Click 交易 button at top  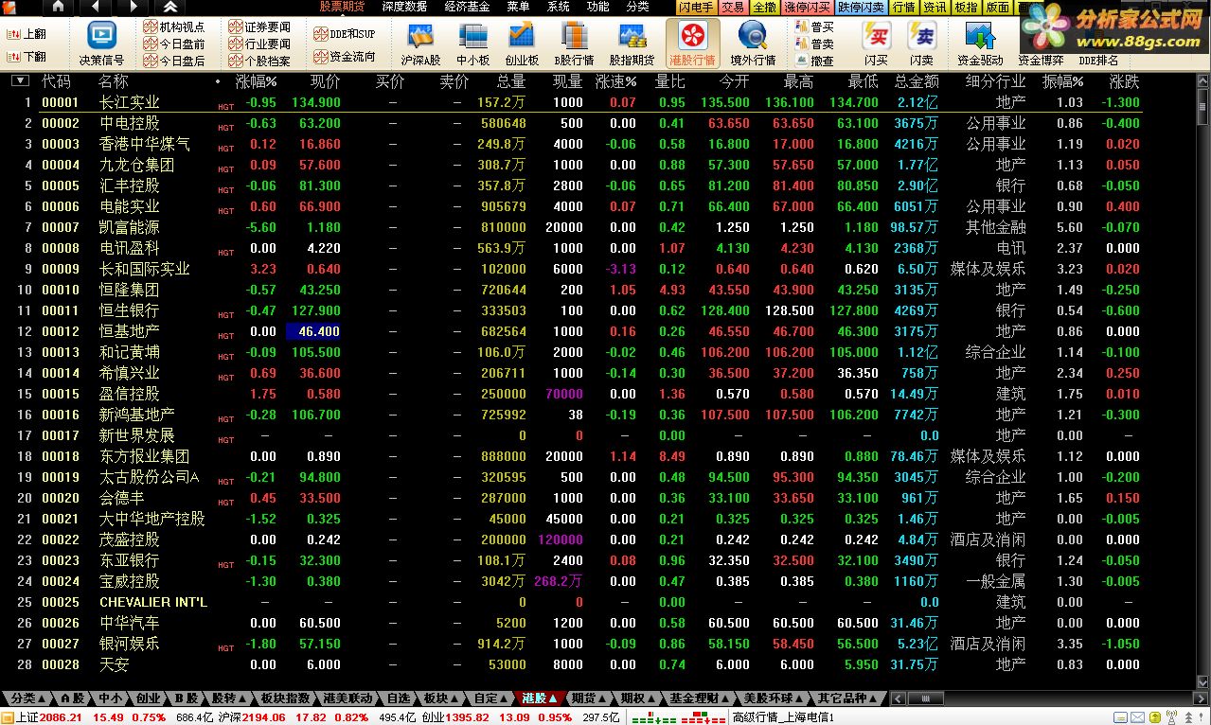pos(733,7)
